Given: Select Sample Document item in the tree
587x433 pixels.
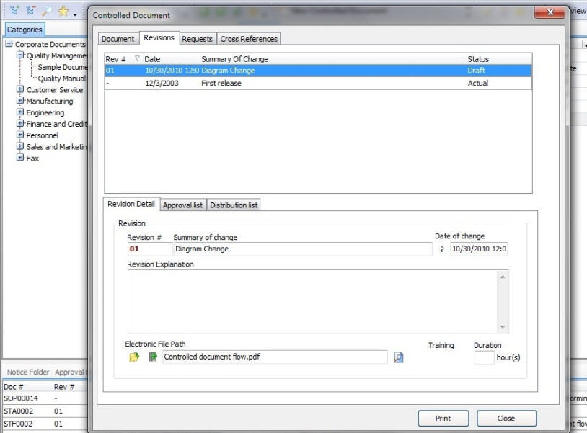Looking at the screenshot, I should [x=62, y=67].
